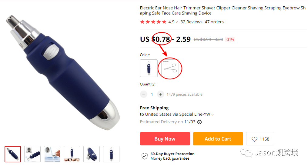
Task: Click the heart wishlist icon
Action: [254, 139]
